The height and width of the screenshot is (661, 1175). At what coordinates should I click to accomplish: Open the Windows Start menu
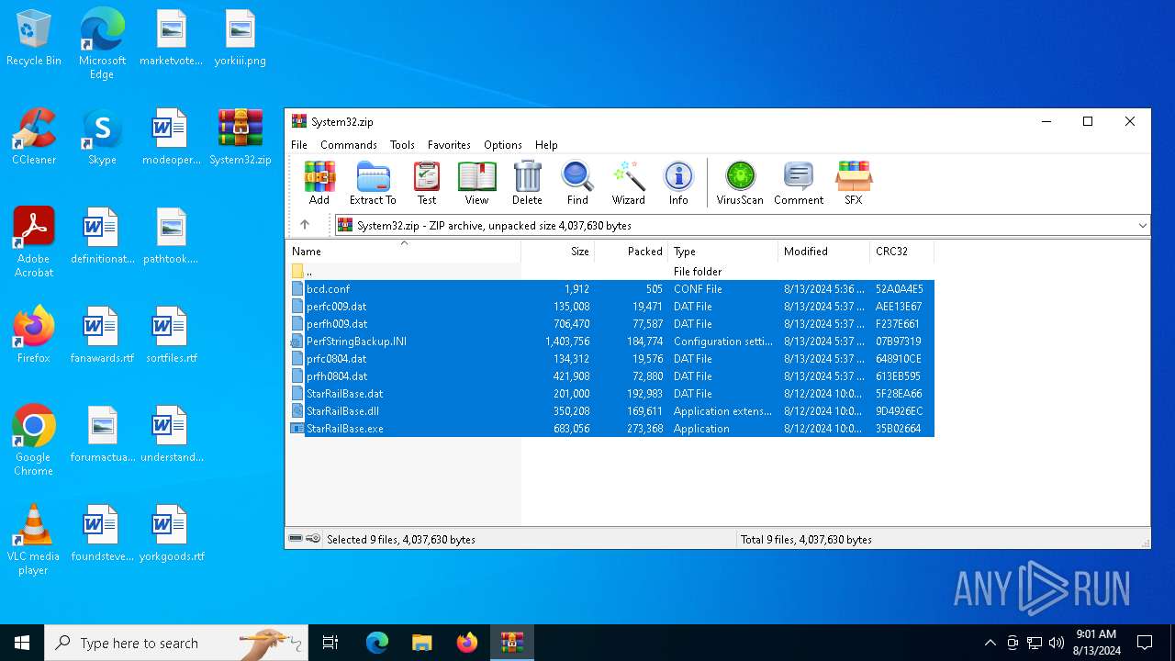(22, 643)
